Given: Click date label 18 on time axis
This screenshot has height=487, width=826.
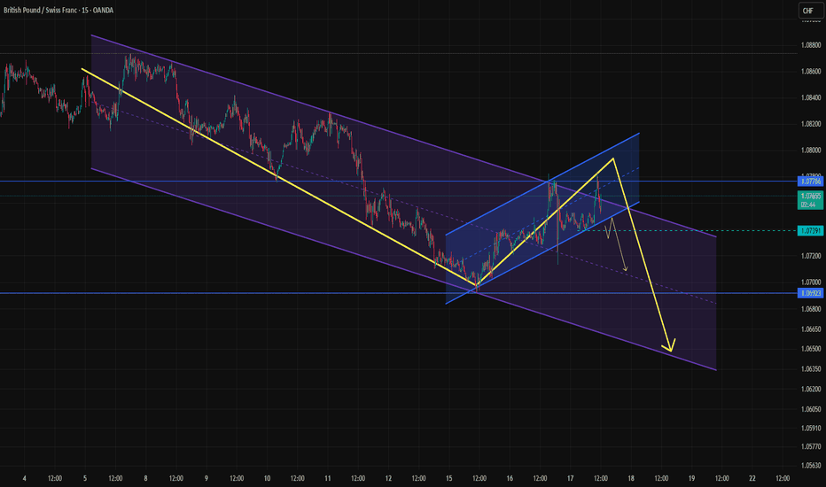Looking at the screenshot, I should [x=630, y=478].
